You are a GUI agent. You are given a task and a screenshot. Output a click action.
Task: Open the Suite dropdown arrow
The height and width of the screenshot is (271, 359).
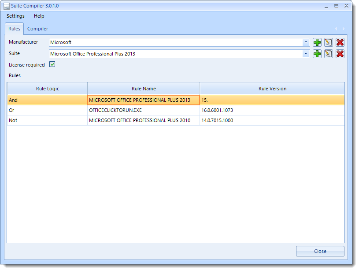(x=306, y=54)
